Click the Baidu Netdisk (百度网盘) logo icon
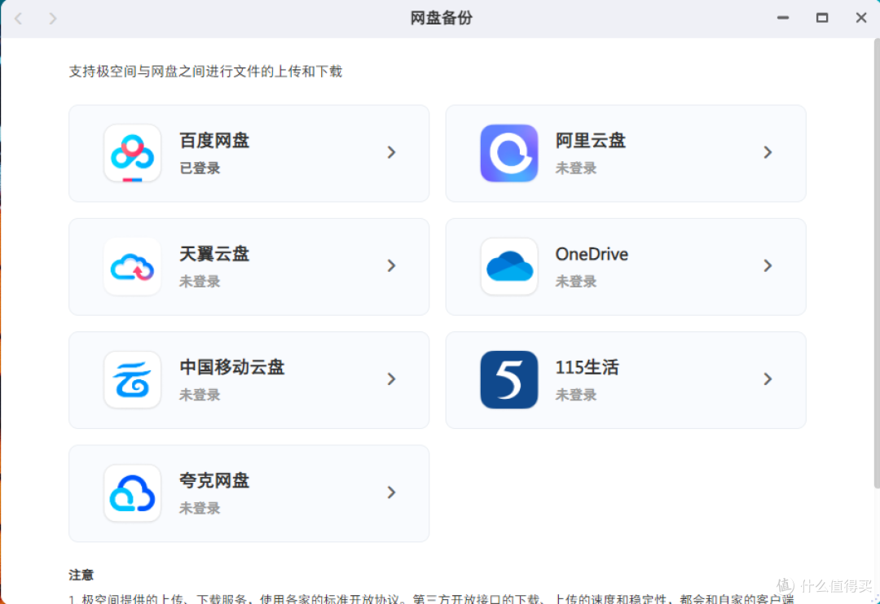880x604 pixels. 132,153
